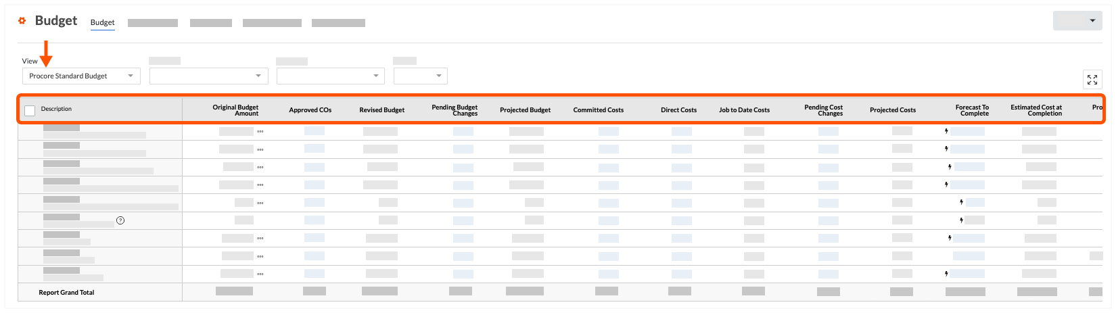Open the fullscreen expand icon above the table
The width and height of the screenshot is (1116, 313).
pos(1092,80)
